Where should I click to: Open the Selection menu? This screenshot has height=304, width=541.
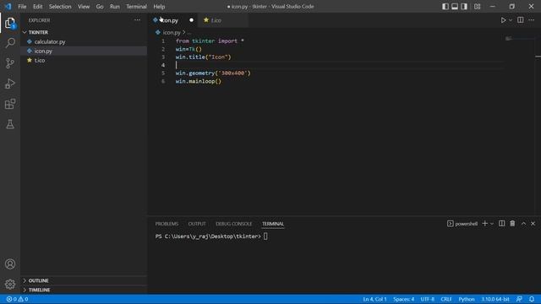click(60, 7)
